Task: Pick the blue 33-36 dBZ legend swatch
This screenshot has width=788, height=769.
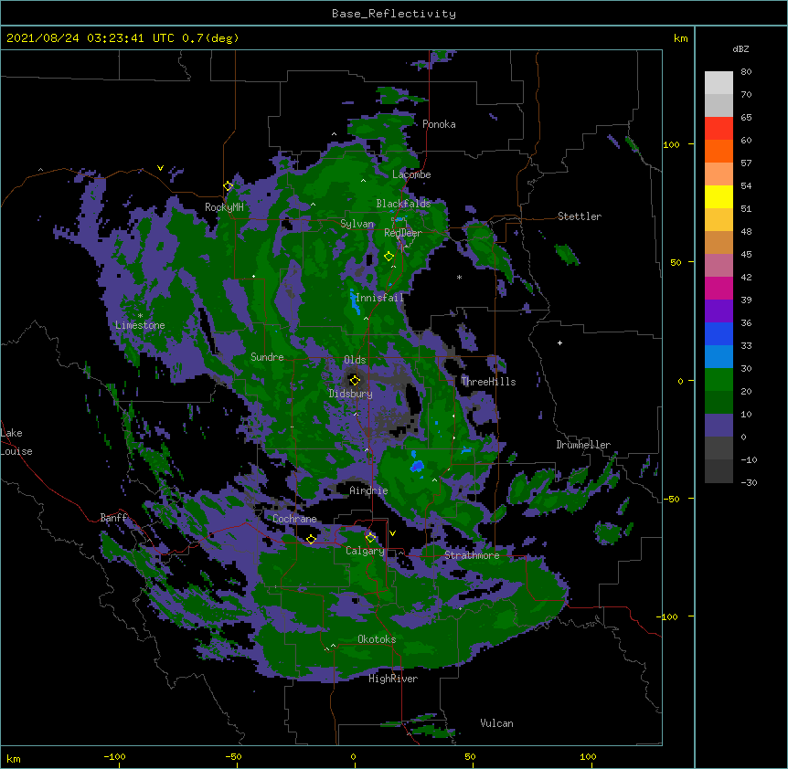Action: (719, 333)
